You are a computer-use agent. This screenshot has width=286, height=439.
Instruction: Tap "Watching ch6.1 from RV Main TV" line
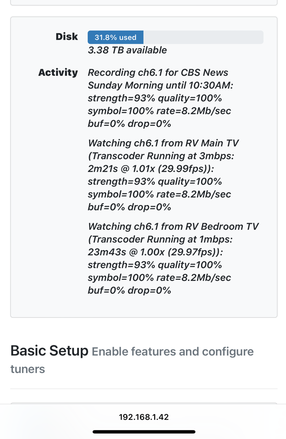(163, 143)
